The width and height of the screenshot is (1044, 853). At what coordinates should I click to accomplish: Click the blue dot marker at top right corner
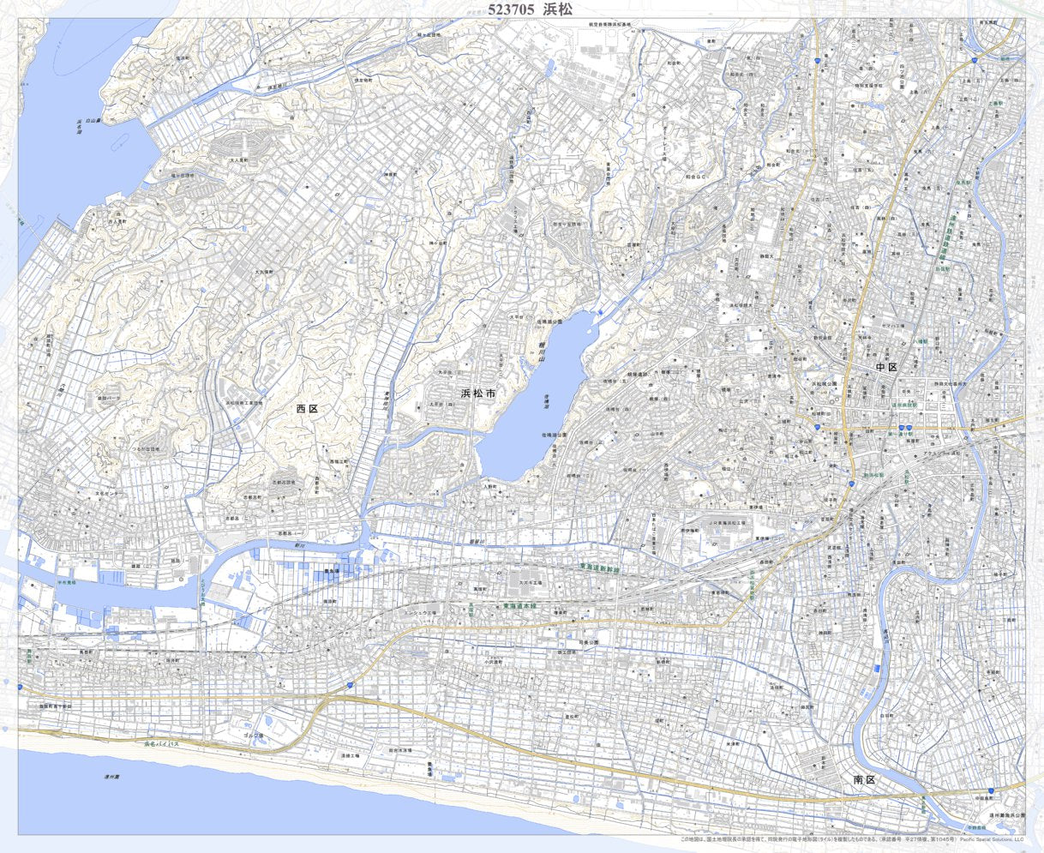[974, 61]
